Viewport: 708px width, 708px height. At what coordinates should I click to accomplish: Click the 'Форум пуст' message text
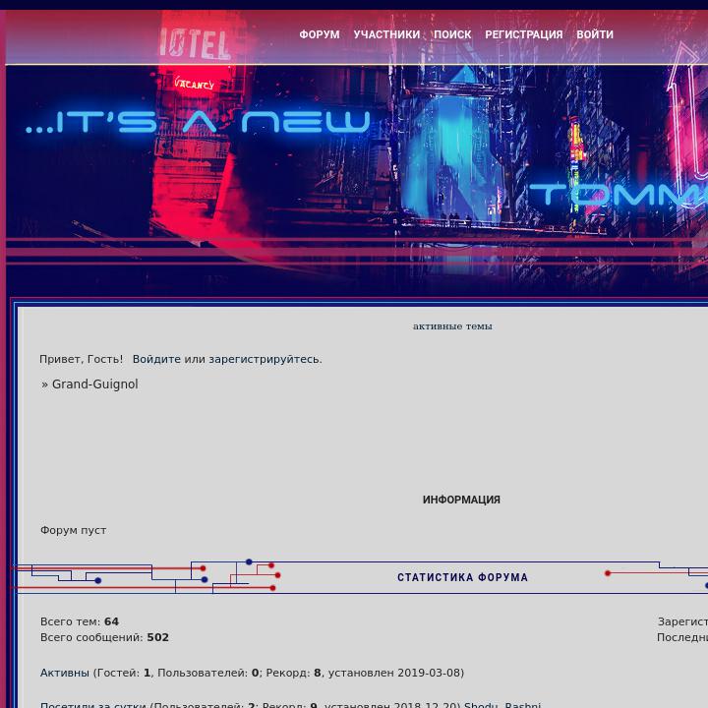[x=73, y=530]
